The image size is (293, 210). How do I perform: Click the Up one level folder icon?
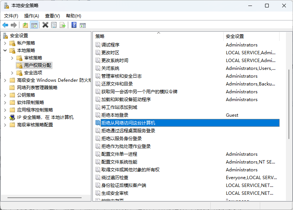point(25,25)
